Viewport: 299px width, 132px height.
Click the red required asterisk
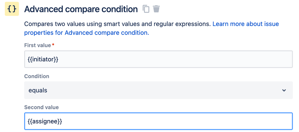coord(53,45)
